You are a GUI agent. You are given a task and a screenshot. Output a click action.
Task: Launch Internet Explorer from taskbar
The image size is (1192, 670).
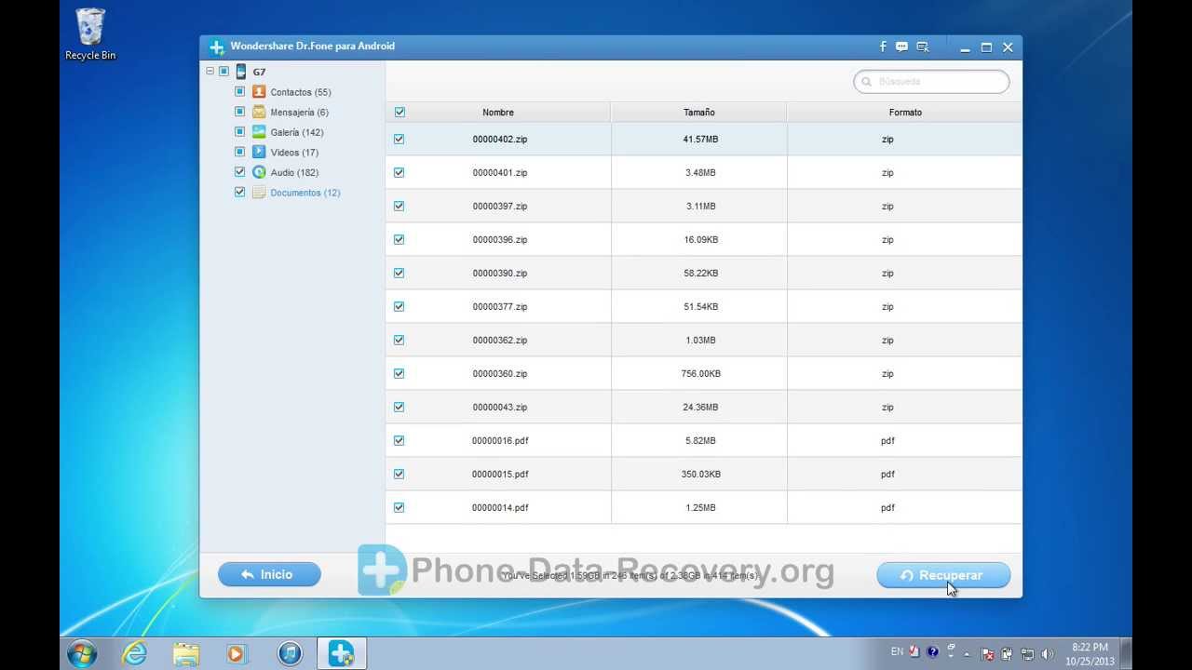[x=135, y=653]
